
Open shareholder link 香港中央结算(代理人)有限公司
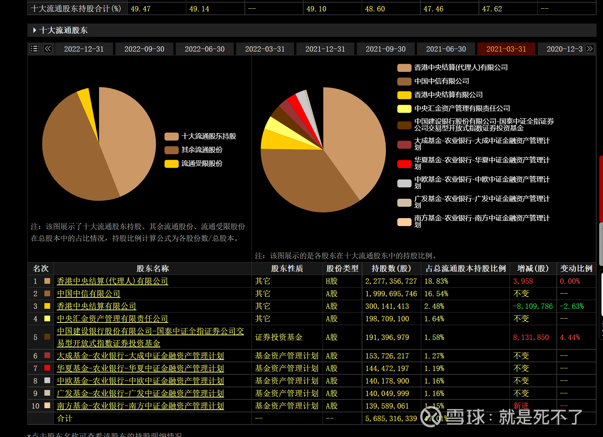click(x=112, y=281)
